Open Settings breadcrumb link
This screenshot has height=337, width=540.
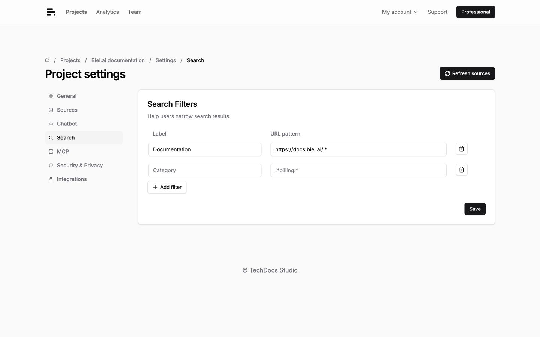166,60
